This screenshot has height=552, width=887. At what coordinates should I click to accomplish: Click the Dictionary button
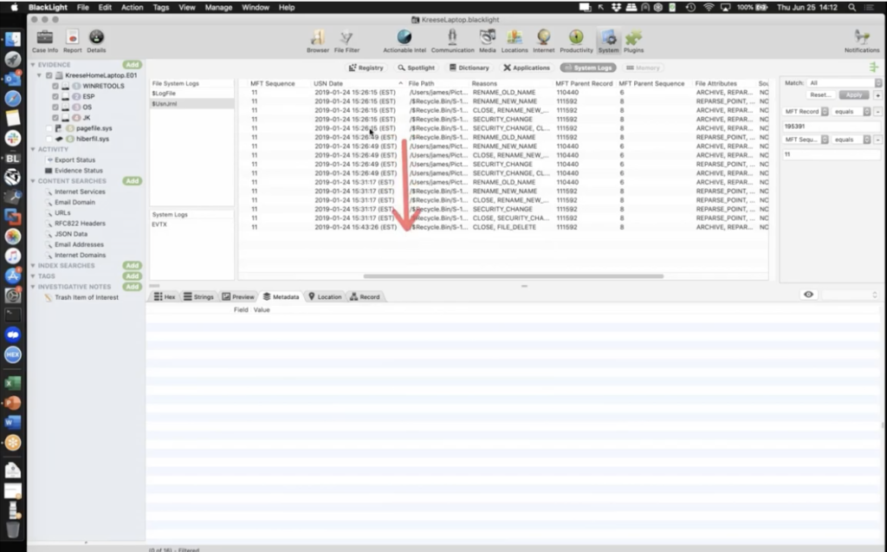[x=469, y=68]
